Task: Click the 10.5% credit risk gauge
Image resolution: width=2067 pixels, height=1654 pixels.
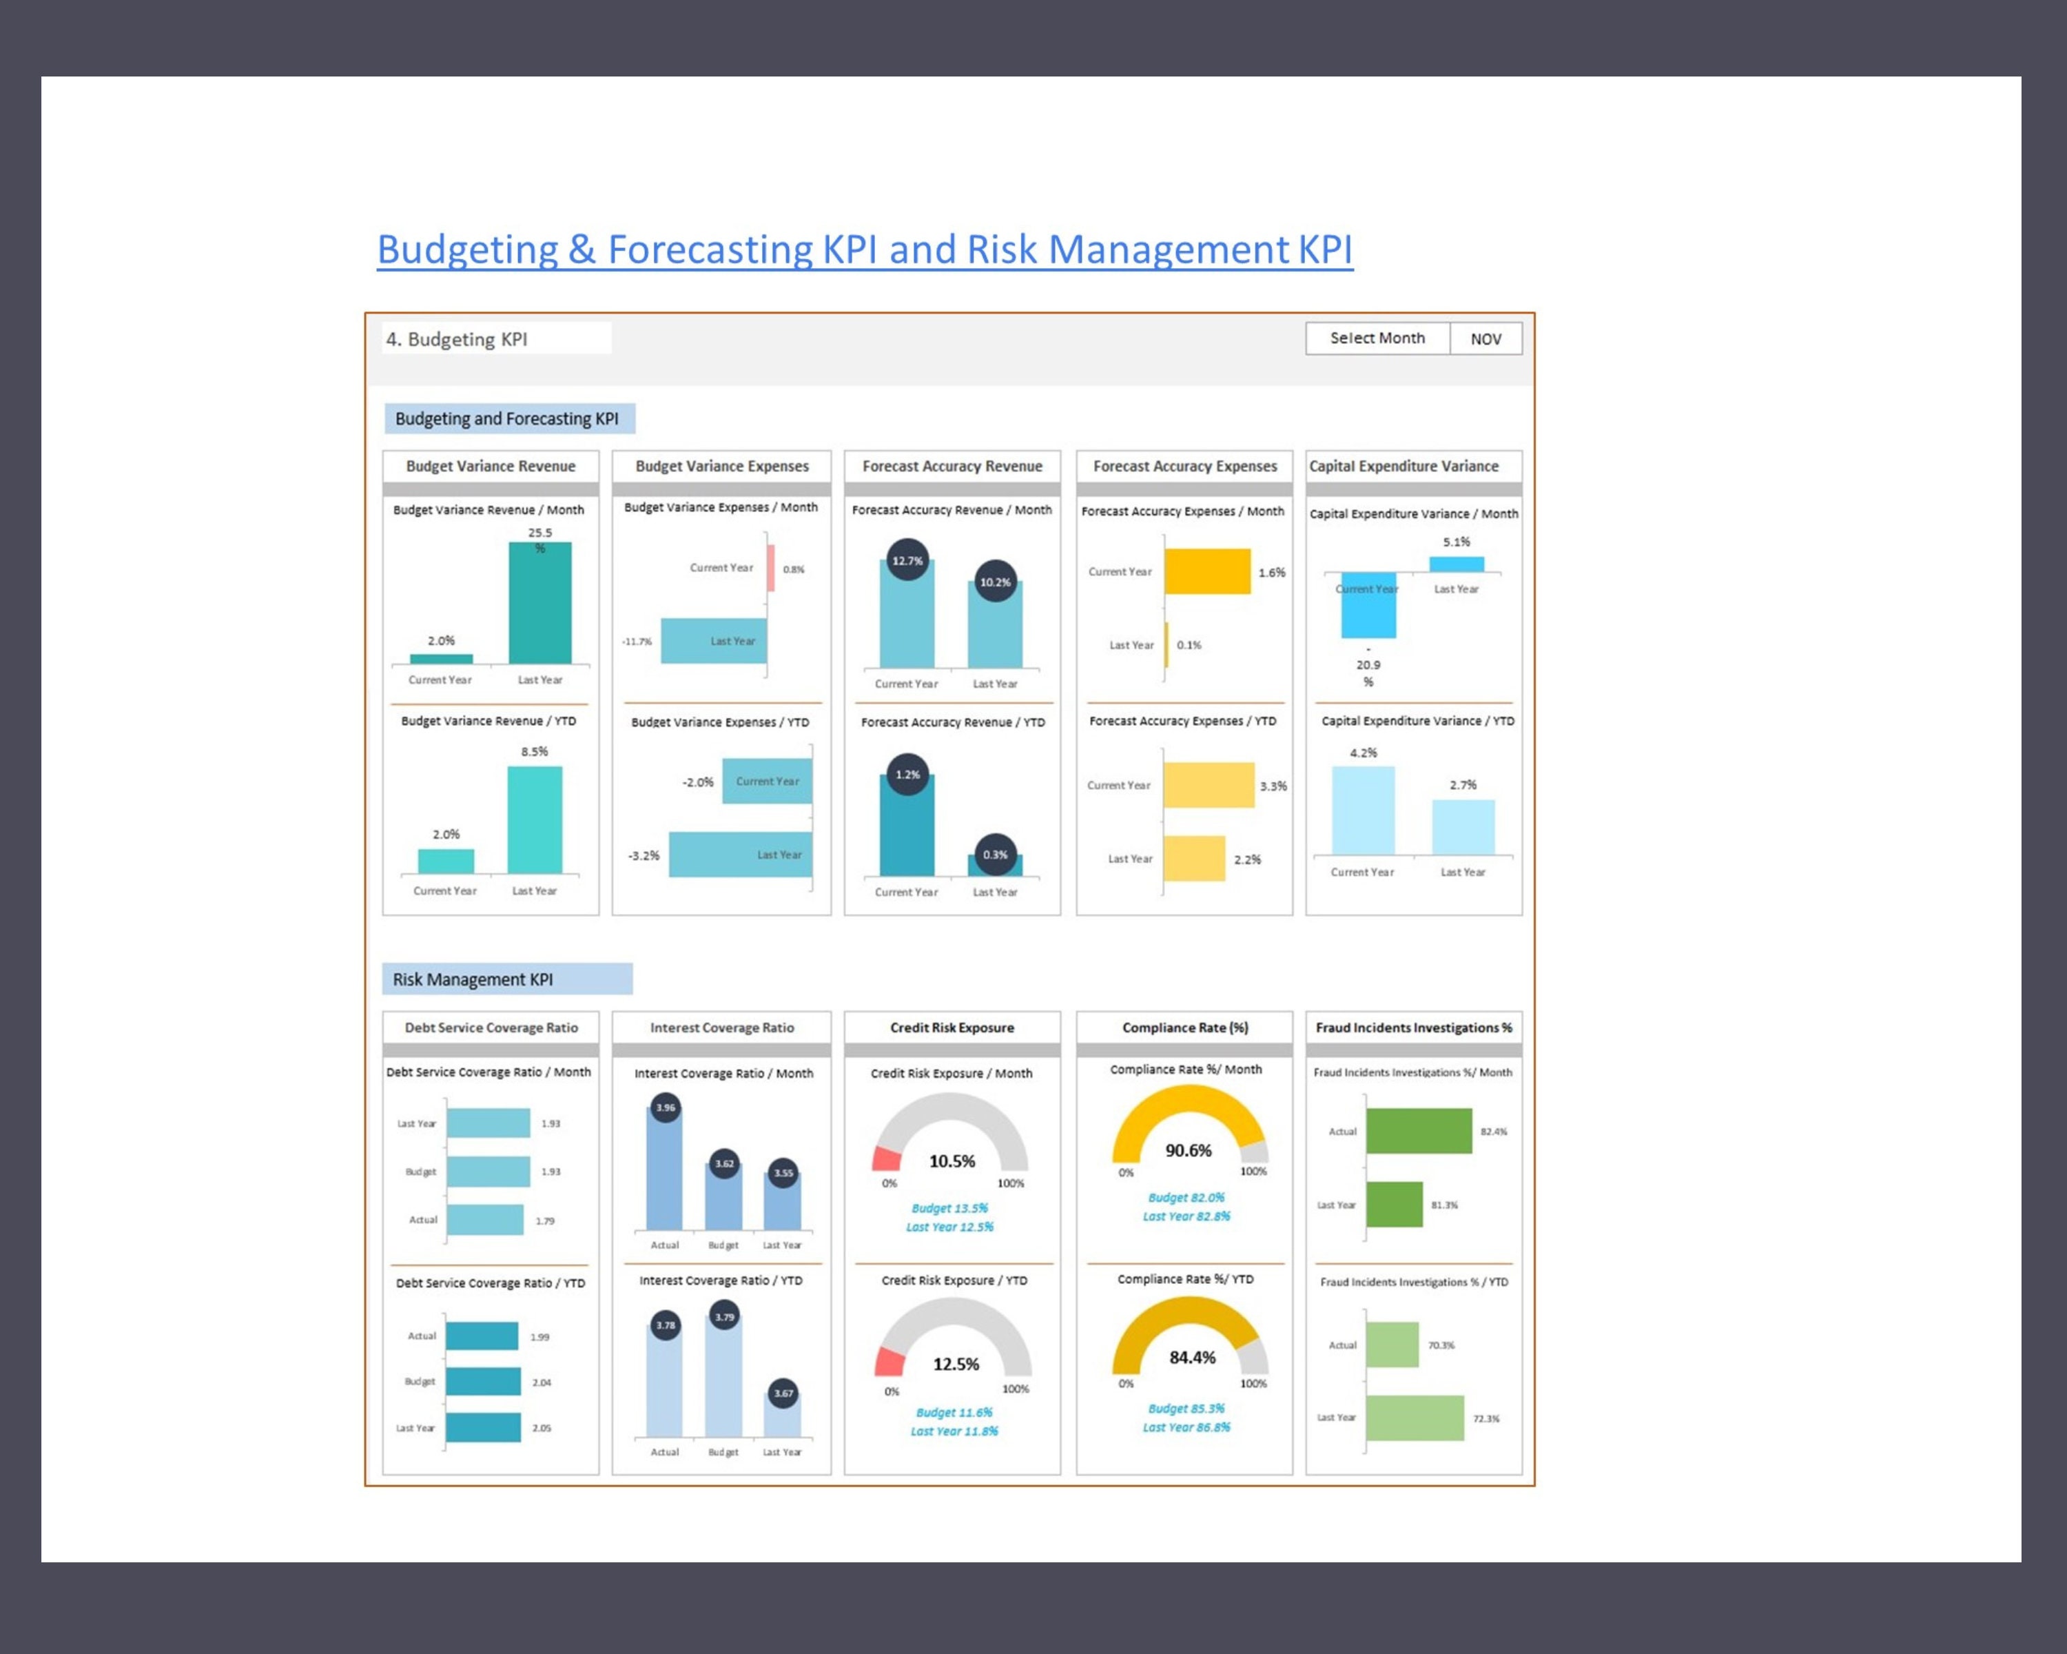Action: click(x=951, y=1134)
